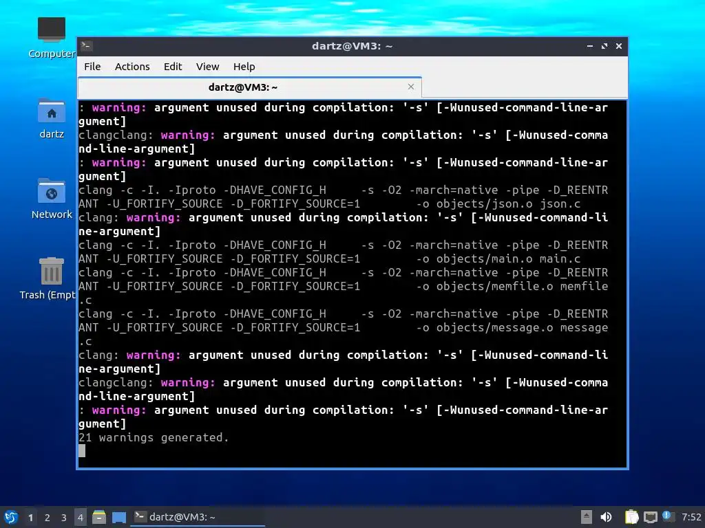
Task: Open the View menu
Action: coord(207,67)
